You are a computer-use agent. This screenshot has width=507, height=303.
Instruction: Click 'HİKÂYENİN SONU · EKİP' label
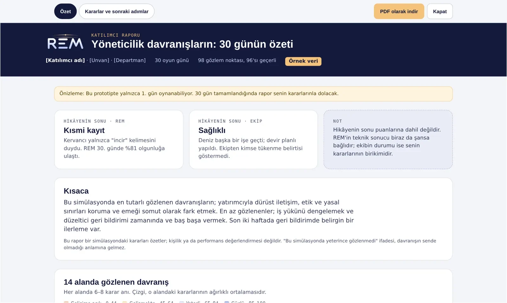(x=230, y=121)
